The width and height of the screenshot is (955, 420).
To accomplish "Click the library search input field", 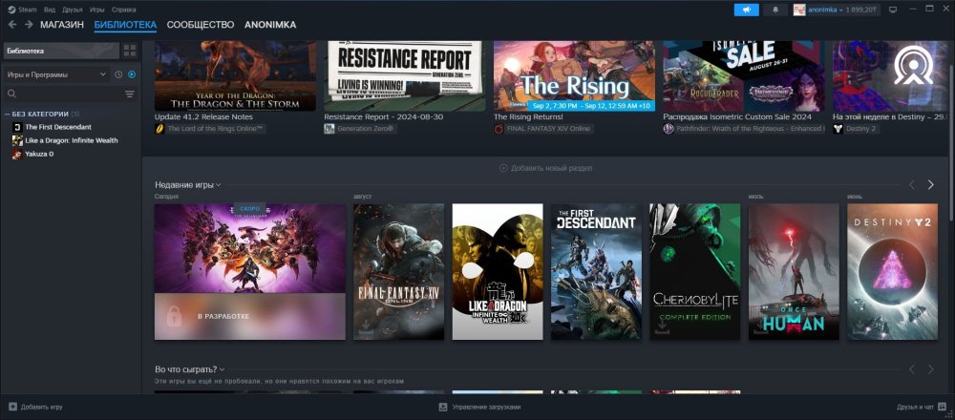I will (x=67, y=94).
